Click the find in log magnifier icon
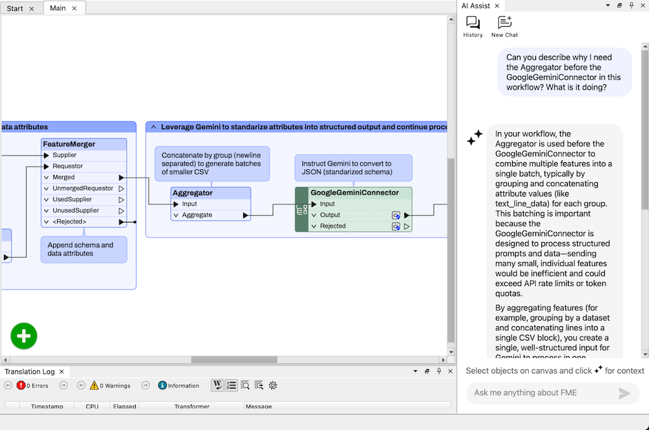649x430 pixels. point(245,385)
